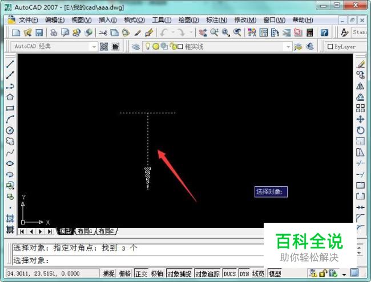Viewport: 371px width, 282px height.
Task: Click the Copy object tool
Action: 360,75
